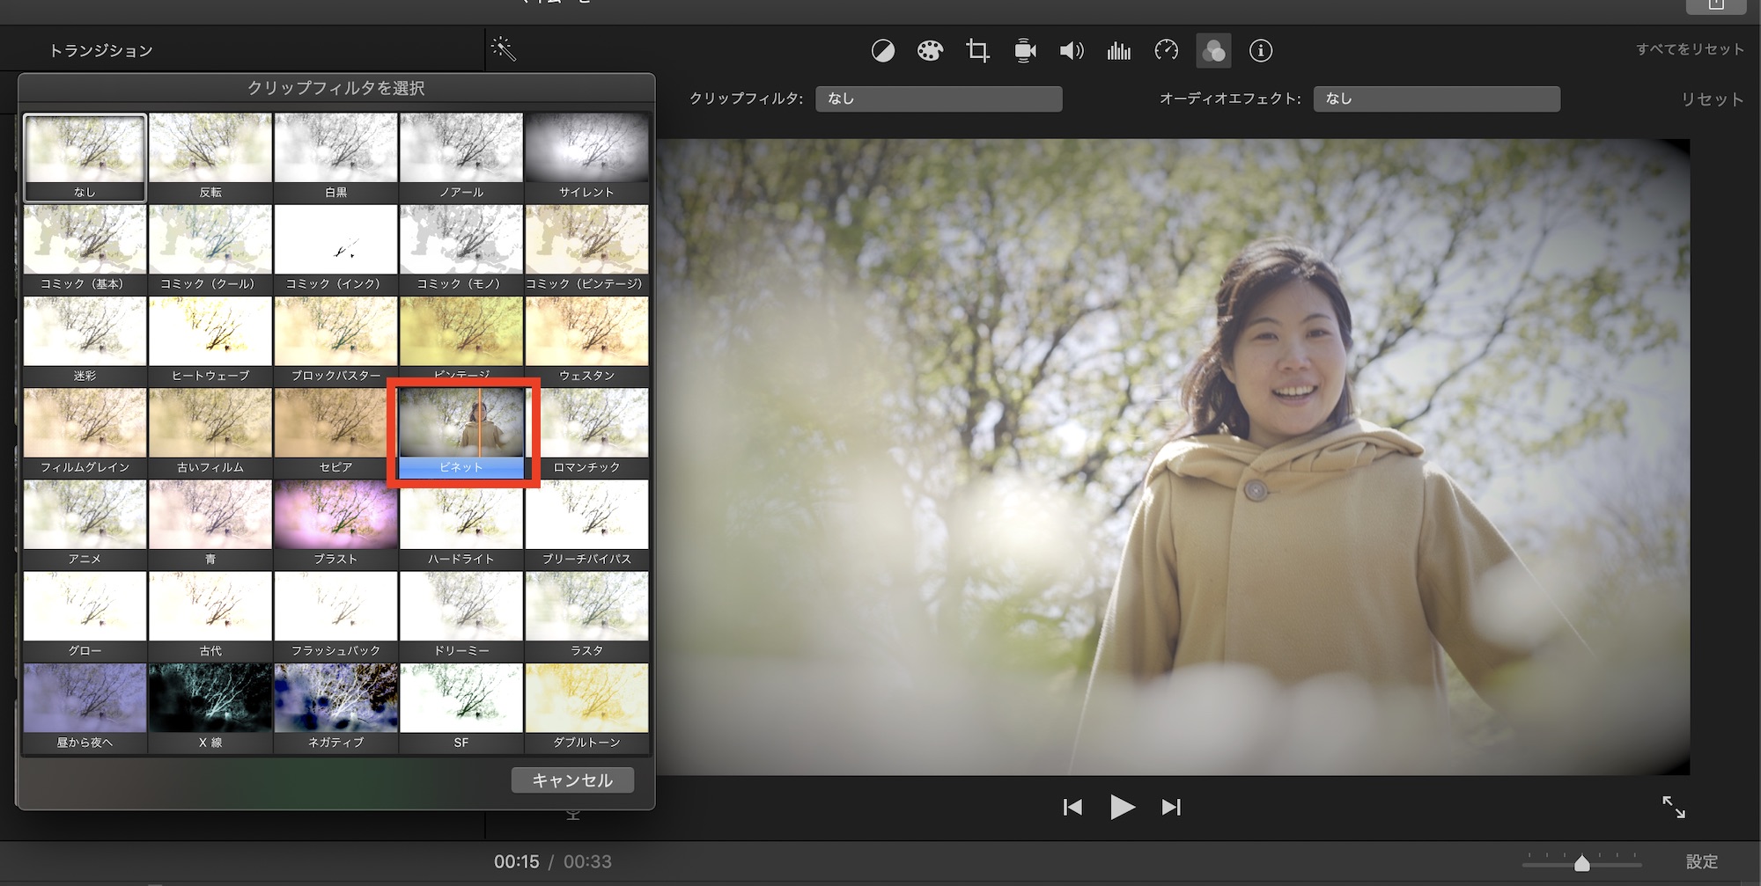Open the color balance tool
Image resolution: width=1761 pixels, height=886 pixels.
pyautogui.click(x=883, y=51)
